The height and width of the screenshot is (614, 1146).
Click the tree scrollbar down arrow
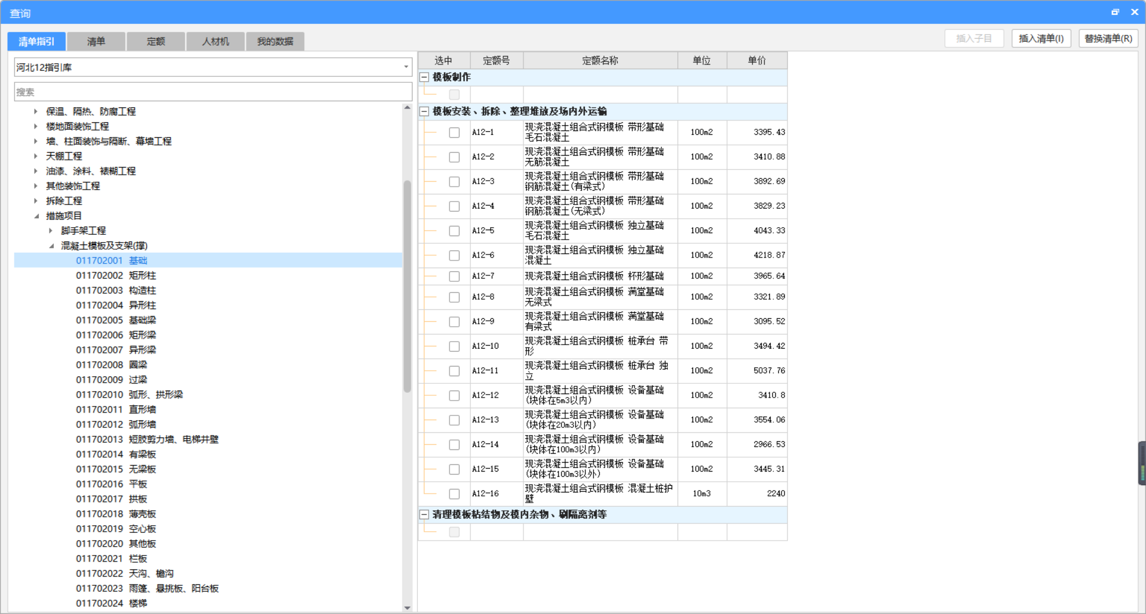tap(408, 607)
